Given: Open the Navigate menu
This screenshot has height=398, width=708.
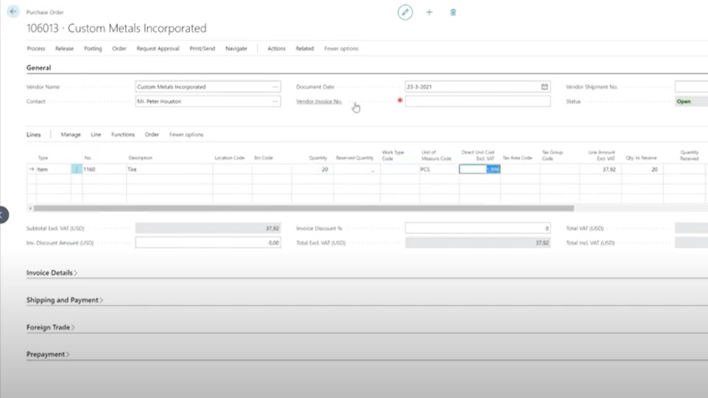Looking at the screenshot, I should 236,49.
